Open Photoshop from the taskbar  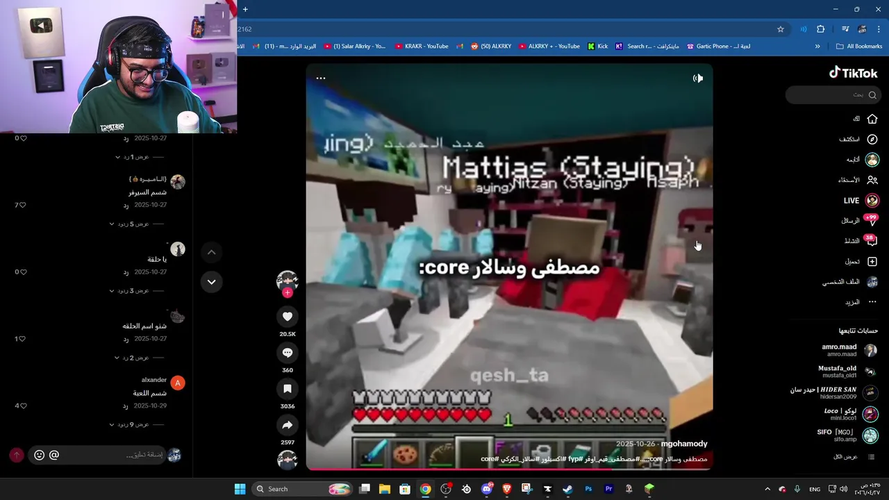tap(588, 489)
